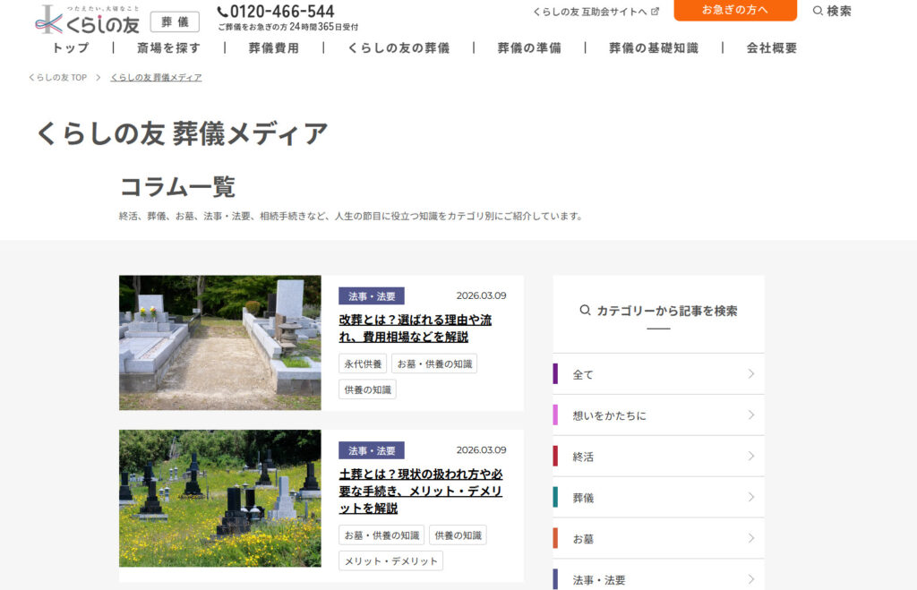
Task: Open the 葬儀費用 menu item
Action: click(273, 48)
